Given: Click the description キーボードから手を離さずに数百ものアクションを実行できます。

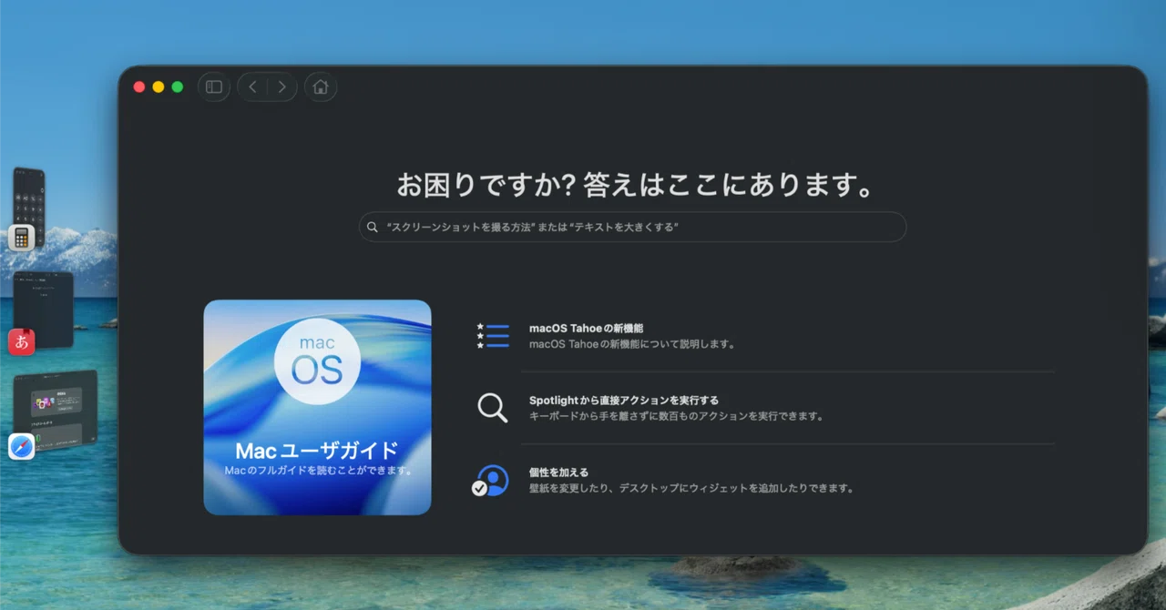Looking at the screenshot, I should click(x=677, y=416).
